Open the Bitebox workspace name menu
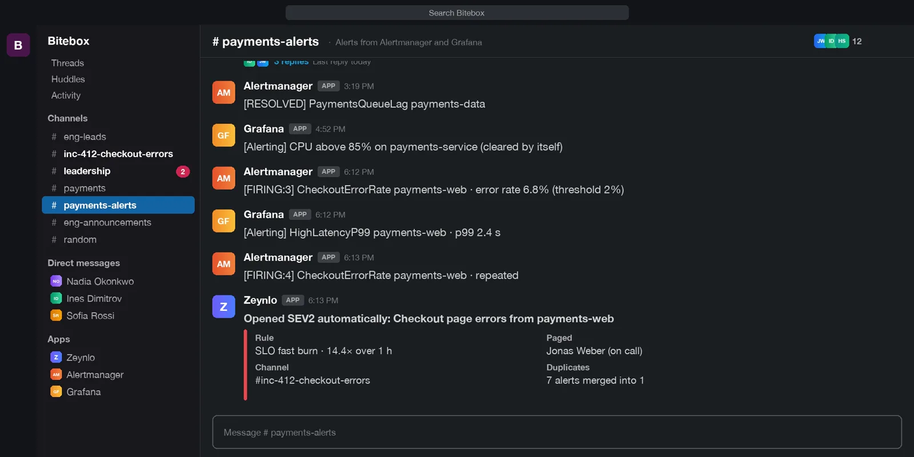914x457 pixels. click(69, 41)
